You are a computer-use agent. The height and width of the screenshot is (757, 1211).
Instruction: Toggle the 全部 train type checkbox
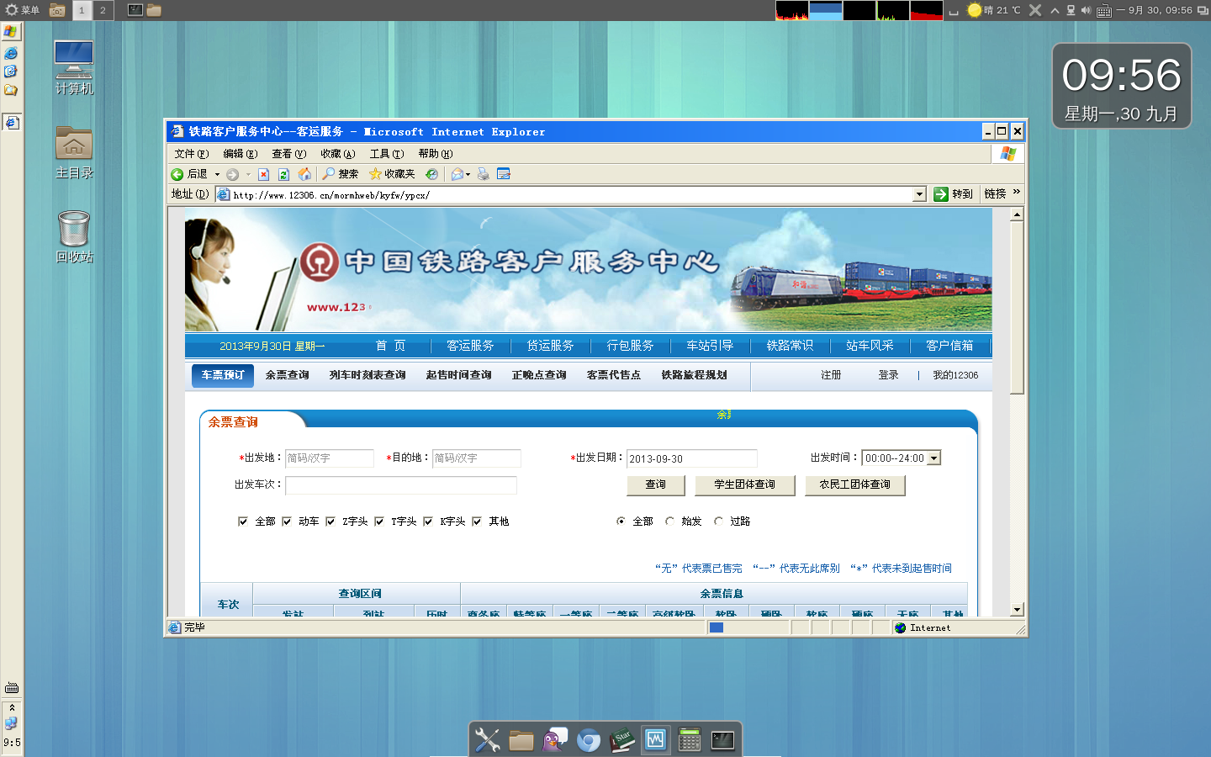point(243,521)
